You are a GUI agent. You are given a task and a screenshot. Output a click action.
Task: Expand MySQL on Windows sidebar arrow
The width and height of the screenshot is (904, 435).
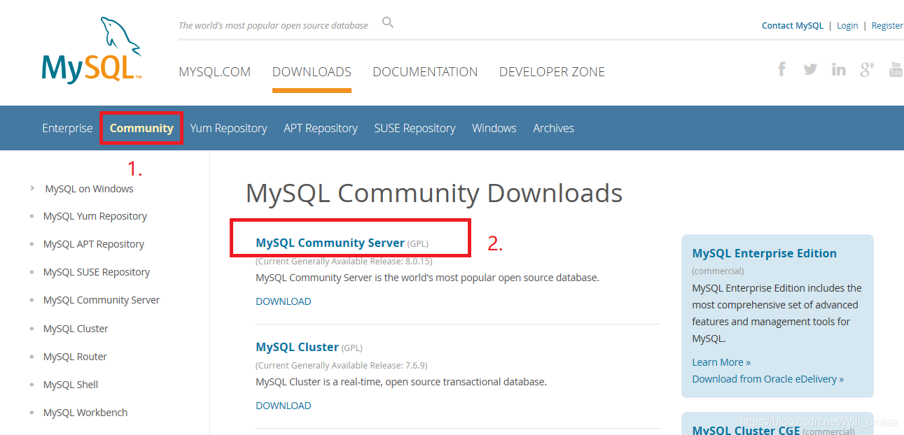coord(32,188)
